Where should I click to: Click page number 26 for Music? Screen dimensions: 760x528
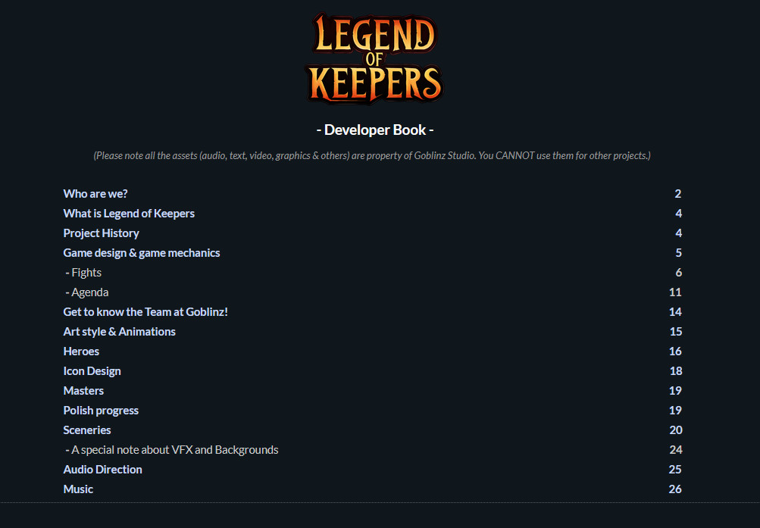[x=675, y=489]
